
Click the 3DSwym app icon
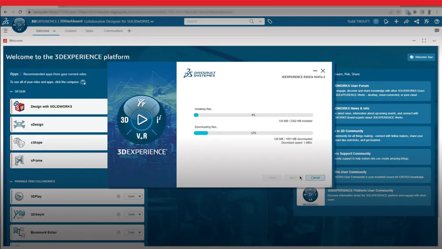(x=19, y=215)
